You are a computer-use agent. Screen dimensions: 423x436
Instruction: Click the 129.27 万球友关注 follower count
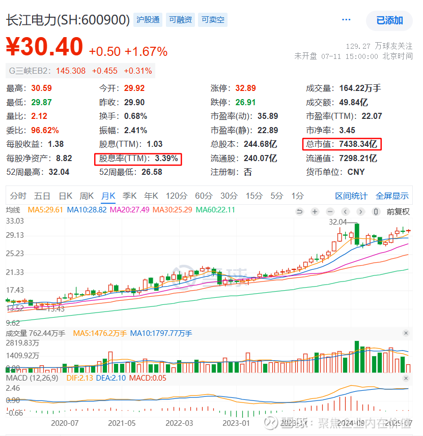click(379, 46)
